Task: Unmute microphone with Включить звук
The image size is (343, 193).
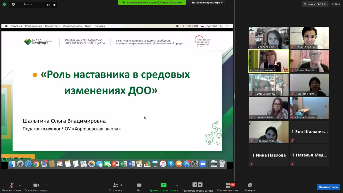Action: [x=12, y=187]
